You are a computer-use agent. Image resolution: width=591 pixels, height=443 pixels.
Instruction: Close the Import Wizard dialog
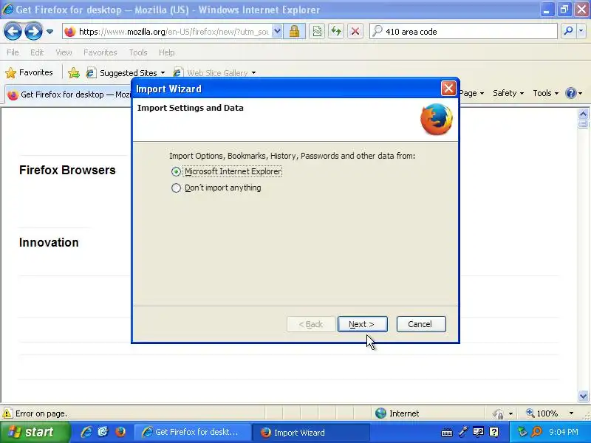(448, 89)
